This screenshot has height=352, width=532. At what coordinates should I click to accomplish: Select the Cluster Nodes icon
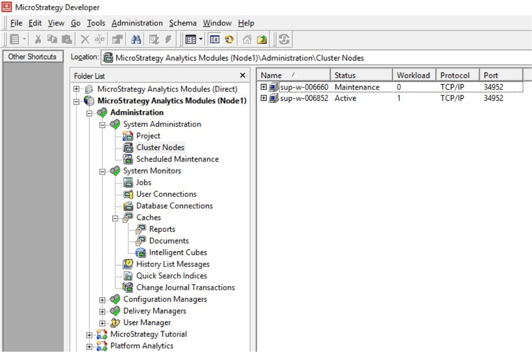click(x=128, y=148)
